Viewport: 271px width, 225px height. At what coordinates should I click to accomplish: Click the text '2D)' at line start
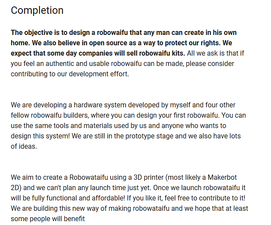click(16, 188)
